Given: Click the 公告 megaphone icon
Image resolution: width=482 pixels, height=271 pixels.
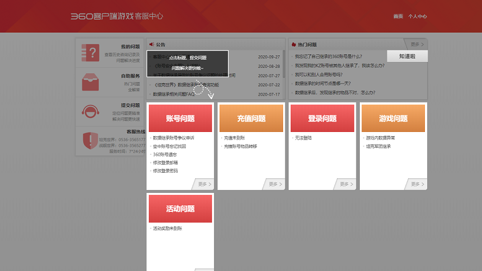Looking at the screenshot, I should click(152, 45).
